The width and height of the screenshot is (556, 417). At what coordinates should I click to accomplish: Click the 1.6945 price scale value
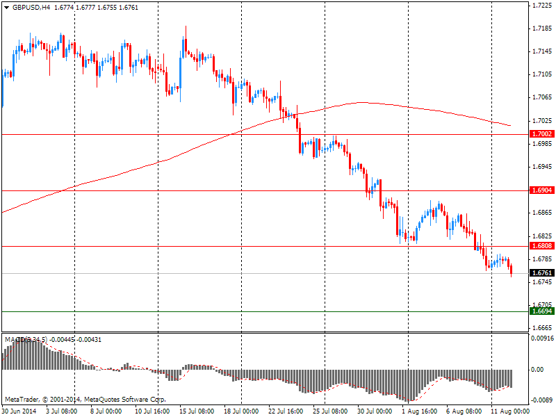[543, 167]
